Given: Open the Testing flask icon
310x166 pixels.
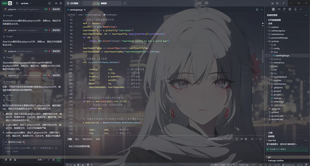Looking at the screenshot, I should (x=295, y=9).
